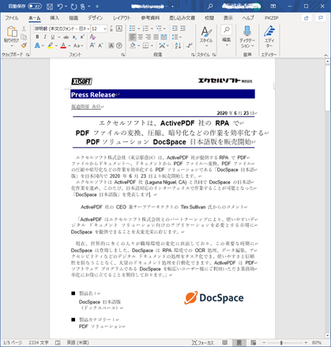Click the increase indent icon
Image resolution: width=331 pixels, height=347 pixels.
[x=182, y=28]
